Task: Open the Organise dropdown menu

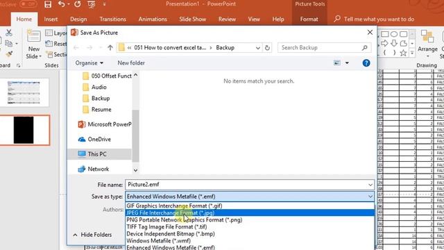Action: [89, 63]
